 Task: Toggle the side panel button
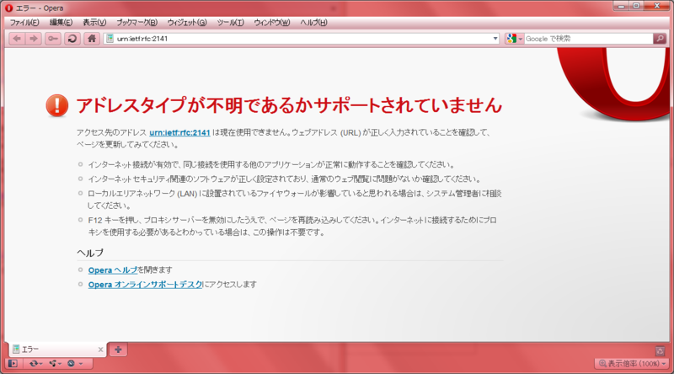(x=13, y=364)
